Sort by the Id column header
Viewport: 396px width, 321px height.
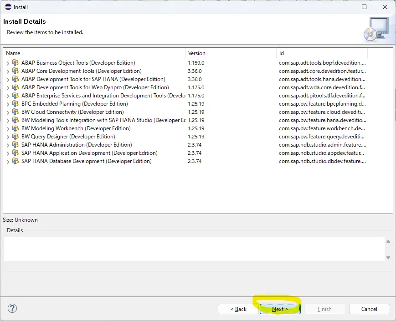click(x=322, y=53)
